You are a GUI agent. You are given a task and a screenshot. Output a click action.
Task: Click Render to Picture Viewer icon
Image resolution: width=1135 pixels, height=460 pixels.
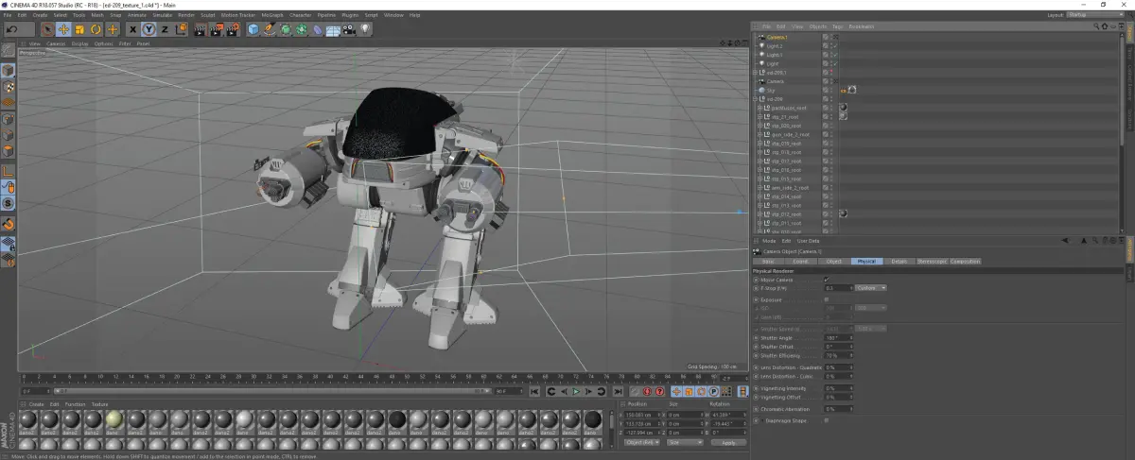(216, 29)
